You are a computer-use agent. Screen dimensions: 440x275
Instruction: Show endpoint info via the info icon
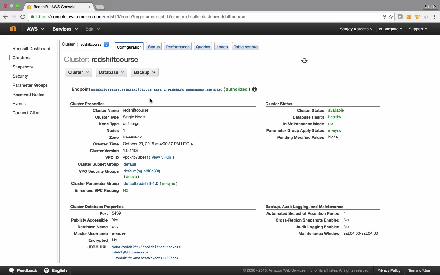(255, 90)
